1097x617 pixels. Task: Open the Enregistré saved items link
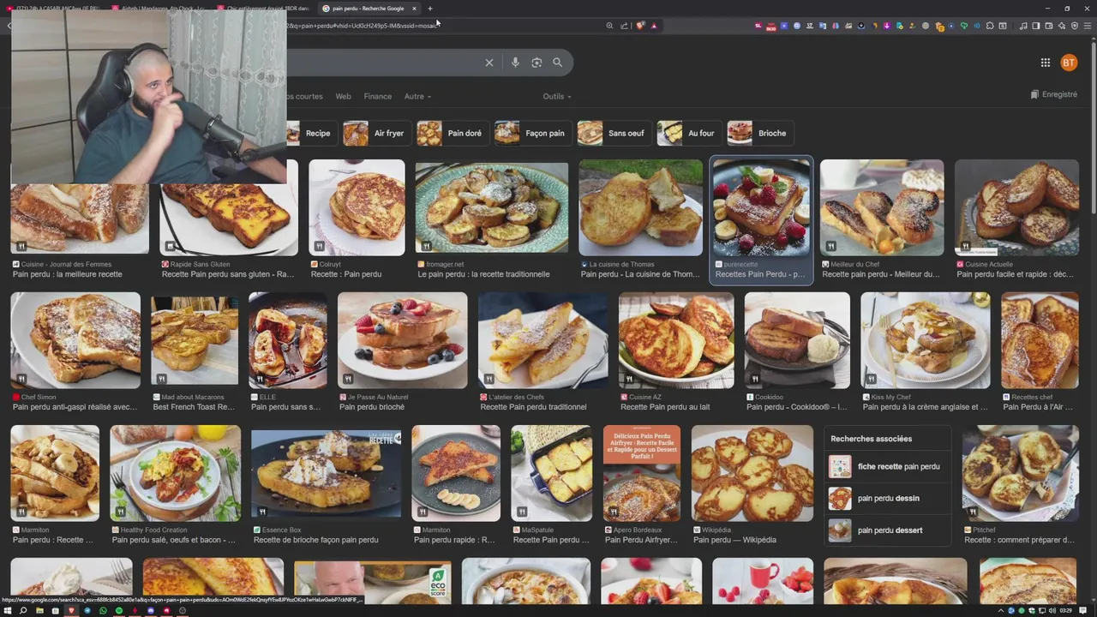pyautogui.click(x=1053, y=94)
